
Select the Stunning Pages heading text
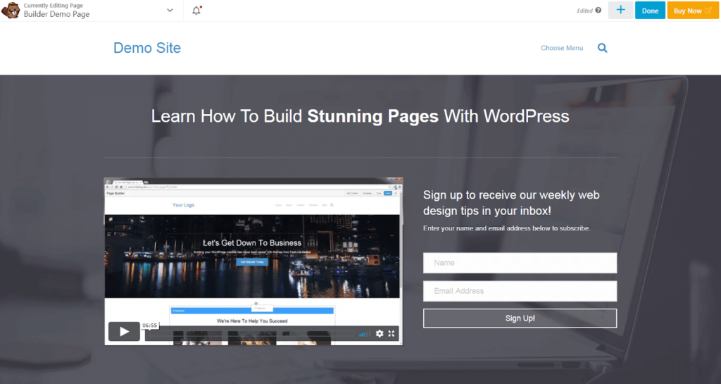373,116
